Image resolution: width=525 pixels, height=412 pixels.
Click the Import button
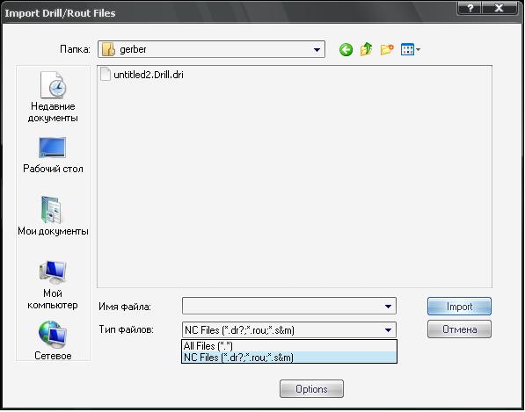459,307
